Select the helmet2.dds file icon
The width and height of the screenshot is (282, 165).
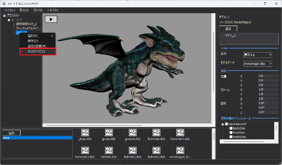pyautogui.click(x=133, y=150)
